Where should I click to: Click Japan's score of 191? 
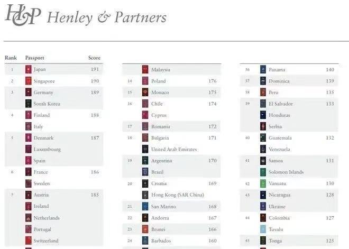tap(95, 69)
